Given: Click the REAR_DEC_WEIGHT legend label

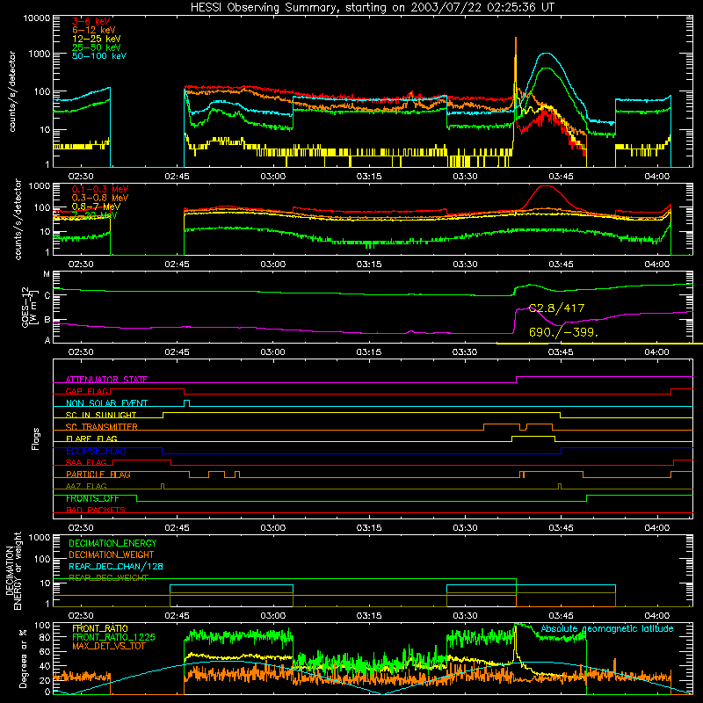Looking at the screenshot, I should 108,578.
